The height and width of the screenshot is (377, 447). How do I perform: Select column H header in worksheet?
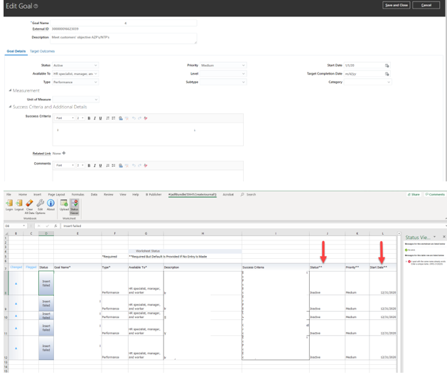tap(203, 233)
